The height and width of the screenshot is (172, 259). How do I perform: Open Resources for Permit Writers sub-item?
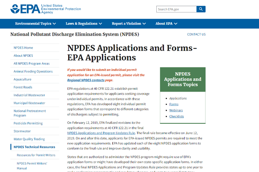click(x=36, y=155)
